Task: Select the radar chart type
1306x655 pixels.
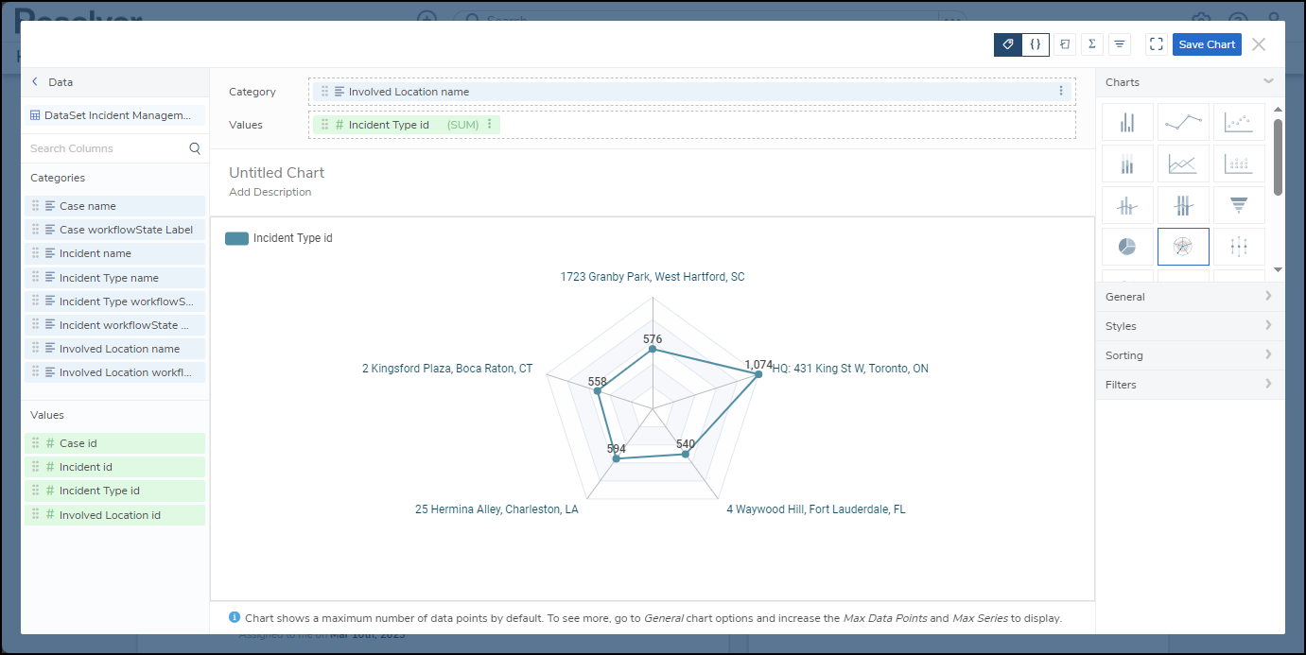Action: [x=1183, y=247]
